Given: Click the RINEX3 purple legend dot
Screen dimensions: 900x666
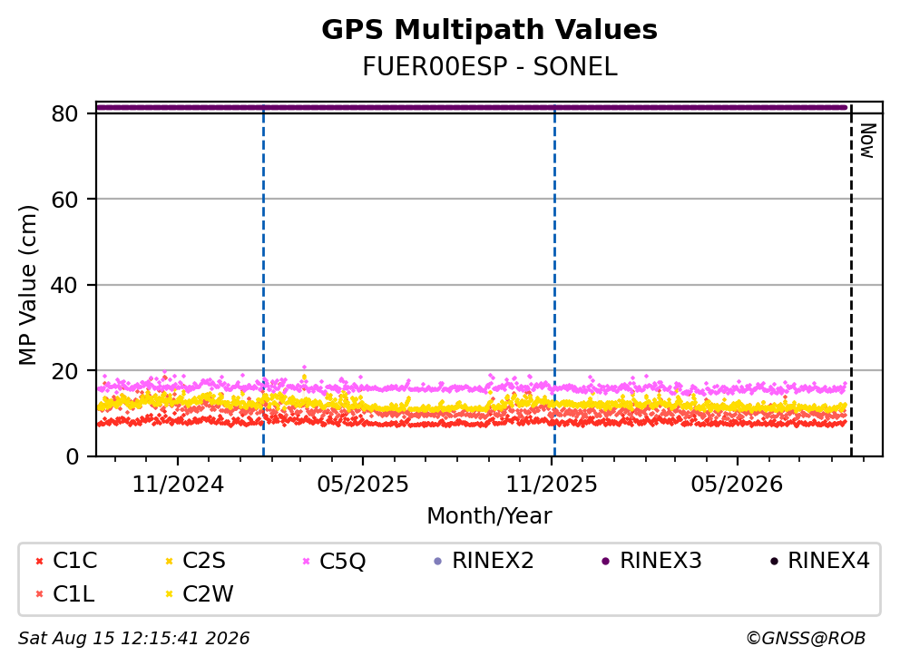Looking at the screenshot, I should point(605,561).
